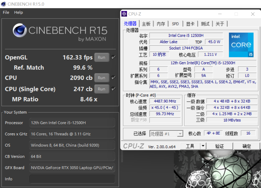This screenshot has width=261, height=188.
Task: Click the Cinebench R15 sphere logo
Action: tap(20, 30)
